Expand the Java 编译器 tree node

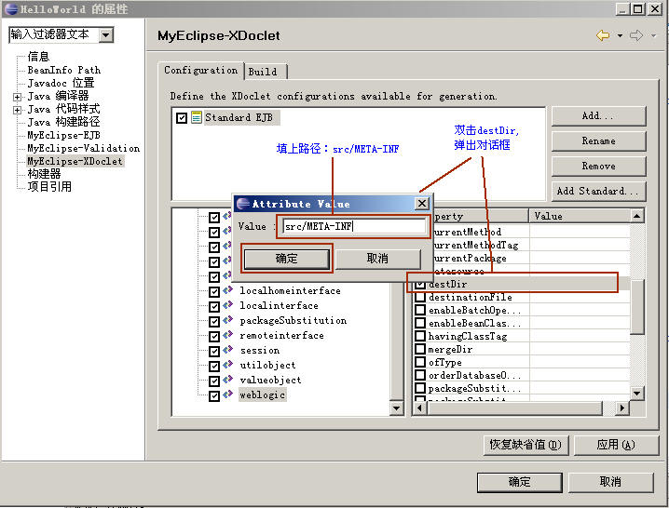click(x=17, y=97)
